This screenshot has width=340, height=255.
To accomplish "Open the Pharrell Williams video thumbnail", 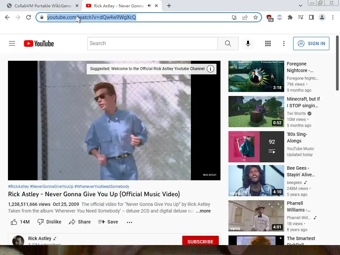I will click(256, 216).
